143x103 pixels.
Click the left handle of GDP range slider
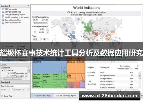pos(34,22)
